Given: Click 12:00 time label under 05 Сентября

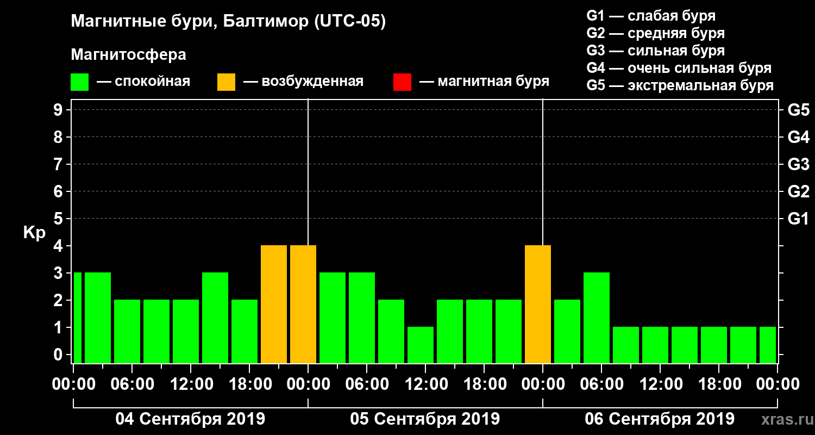Looking at the screenshot, I should (426, 384).
